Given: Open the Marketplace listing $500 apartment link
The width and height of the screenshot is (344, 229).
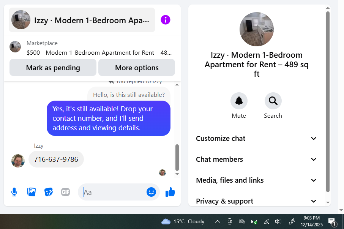Looking at the screenshot, I should point(99,53).
